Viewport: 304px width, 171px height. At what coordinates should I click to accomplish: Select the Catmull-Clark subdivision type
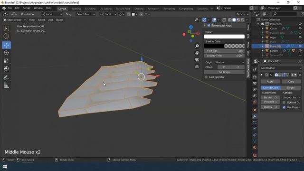pos(271,87)
